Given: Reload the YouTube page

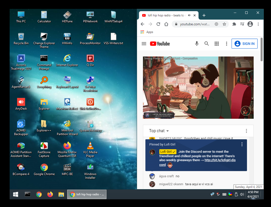Looking at the screenshot, I should pyautogui.click(x=158, y=24).
